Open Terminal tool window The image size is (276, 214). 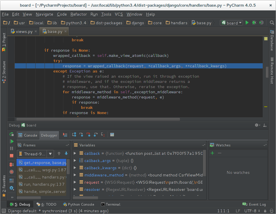click(x=111, y=204)
